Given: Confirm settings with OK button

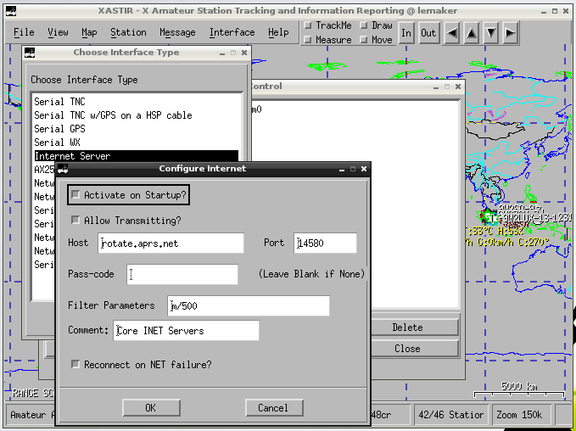Looking at the screenshot, I should [151, 408].
